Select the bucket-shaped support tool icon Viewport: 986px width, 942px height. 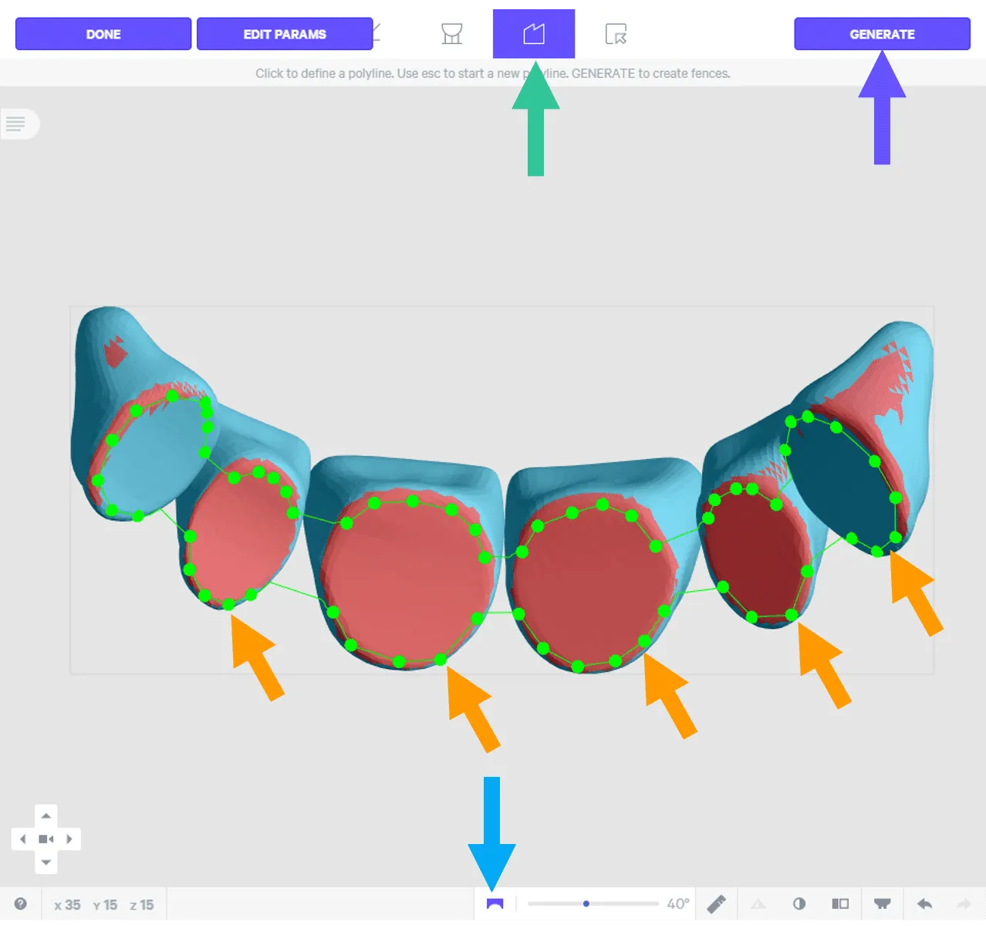(451, 34)
